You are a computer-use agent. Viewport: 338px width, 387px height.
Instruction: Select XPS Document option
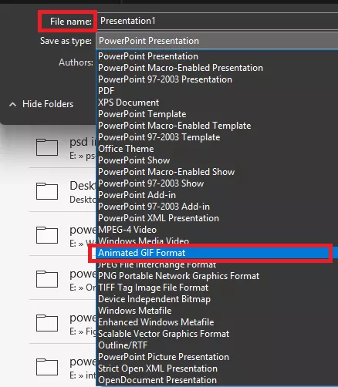coord(128,103)
